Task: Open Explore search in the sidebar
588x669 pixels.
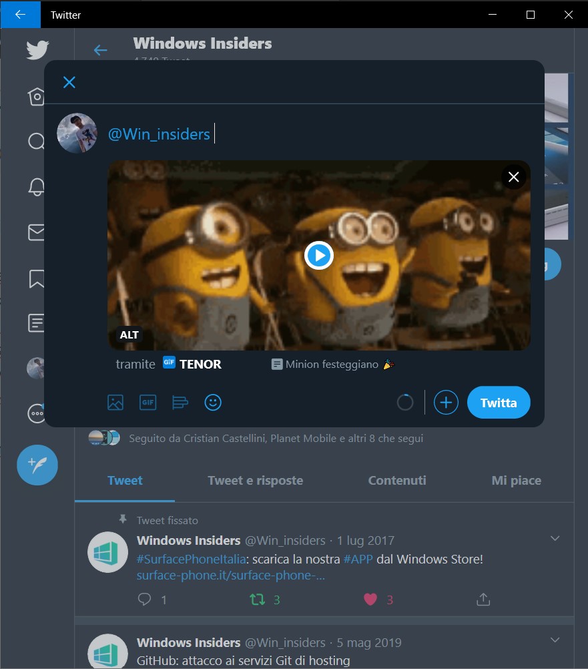Action: pos(36,141)
